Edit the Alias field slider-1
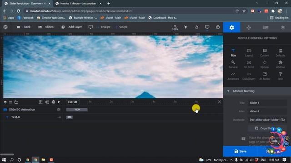291x163 pixels. coord(267,111)
